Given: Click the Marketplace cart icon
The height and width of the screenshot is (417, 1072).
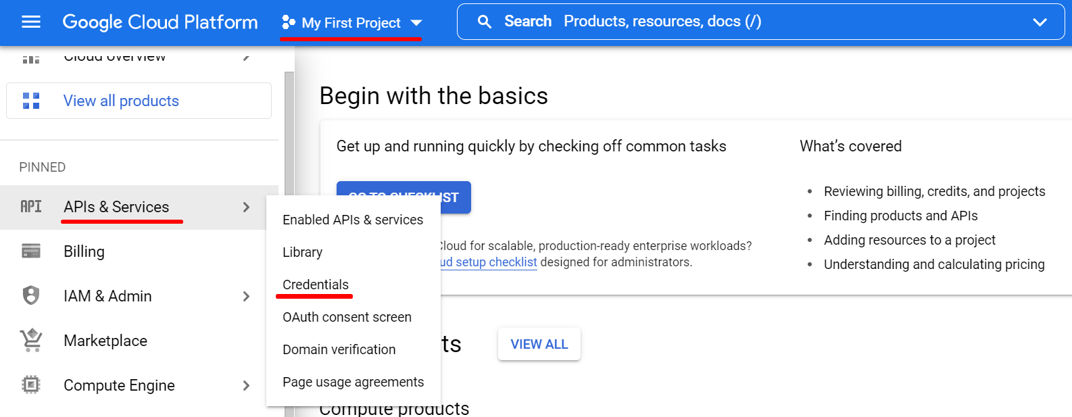Looking at the screenshot, I should (x=31, y=341).
